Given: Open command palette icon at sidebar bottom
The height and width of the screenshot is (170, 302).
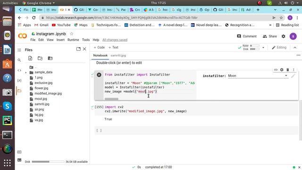Looking at the screenshot, I should click(19, 152).
